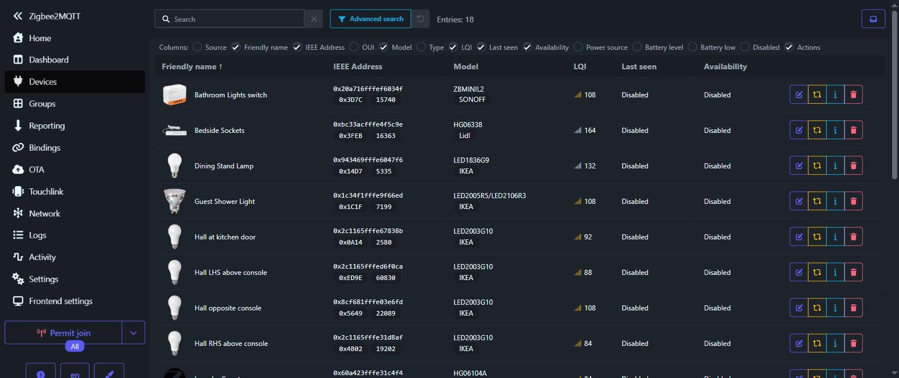Collapse sidebar with double chevron icon

pyautogui.click(x=18, y=16)
